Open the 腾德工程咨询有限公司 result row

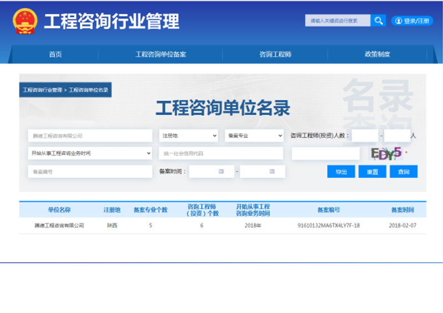(x=59, y=225)
